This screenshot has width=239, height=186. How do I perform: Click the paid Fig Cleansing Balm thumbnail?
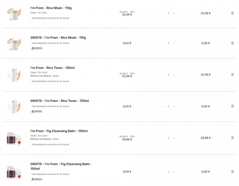tap(14, 138)
